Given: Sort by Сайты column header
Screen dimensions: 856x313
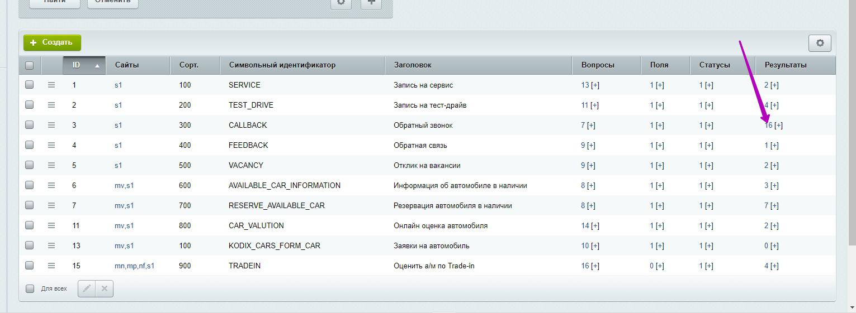Looking at the screenshot, I should click(x=138, y=65).
